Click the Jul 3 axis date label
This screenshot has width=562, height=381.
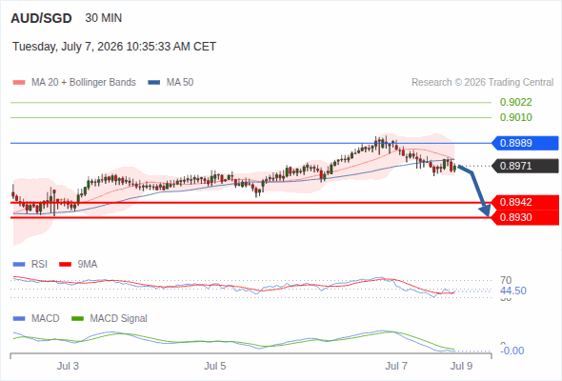pos(68,366)
